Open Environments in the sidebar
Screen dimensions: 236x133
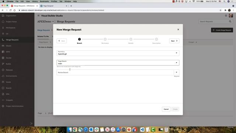tap(11, 76)
